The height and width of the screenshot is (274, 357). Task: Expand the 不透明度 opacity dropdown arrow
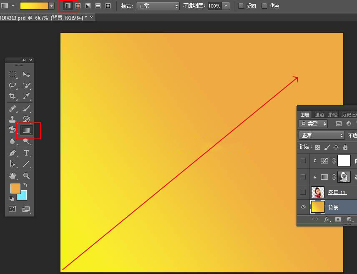[x=226, y=6]
